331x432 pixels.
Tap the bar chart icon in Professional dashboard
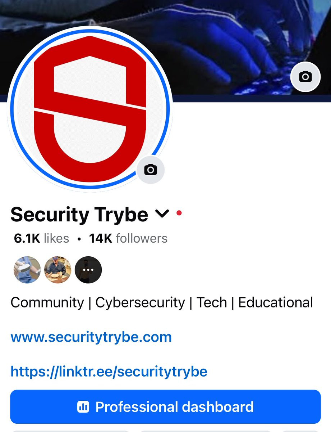(83, 407)
